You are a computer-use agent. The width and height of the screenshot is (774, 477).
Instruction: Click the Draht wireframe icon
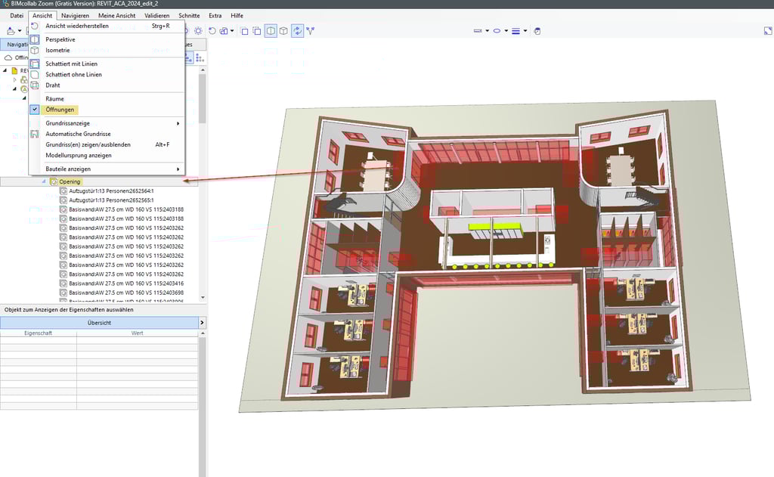point(35,85)
